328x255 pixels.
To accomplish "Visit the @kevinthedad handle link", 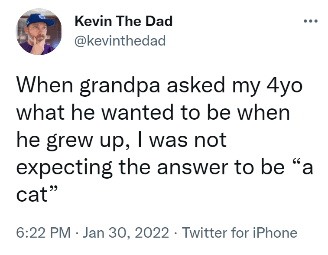I will click(120, 41).
